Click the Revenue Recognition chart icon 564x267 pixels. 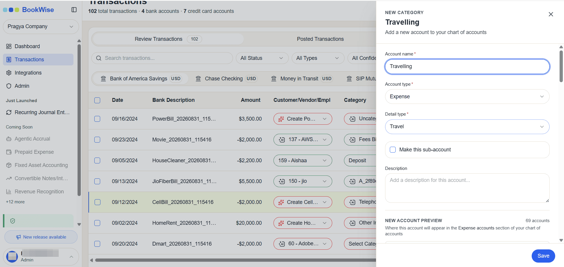[9, 192]
